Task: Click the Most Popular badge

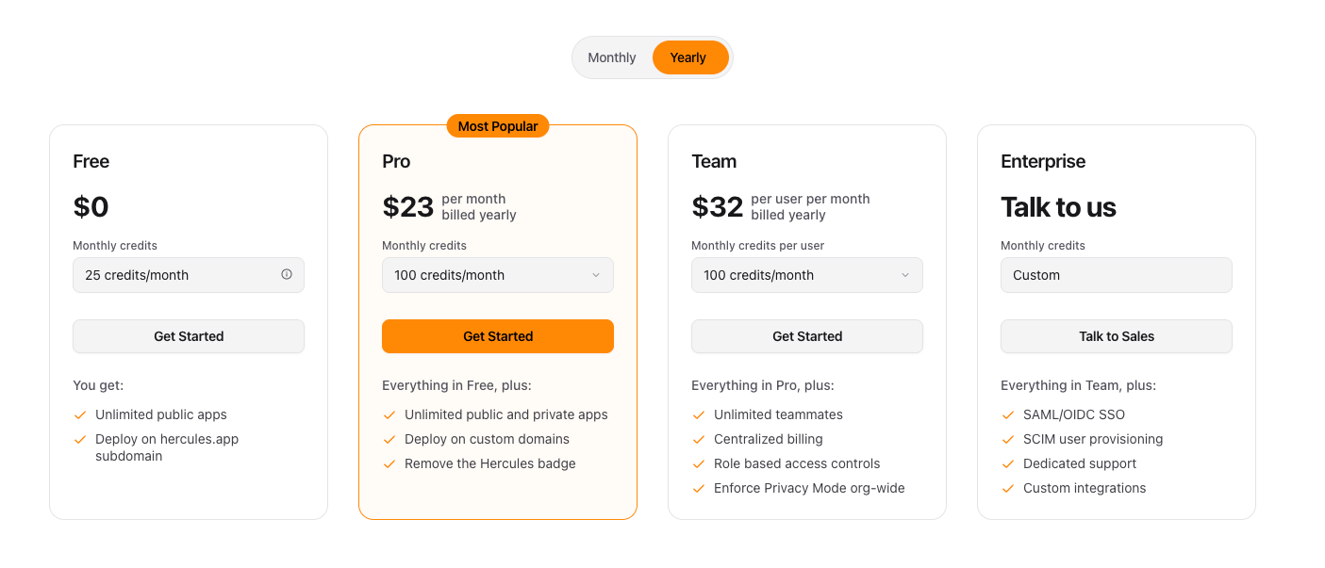Action: coord(498,126)
